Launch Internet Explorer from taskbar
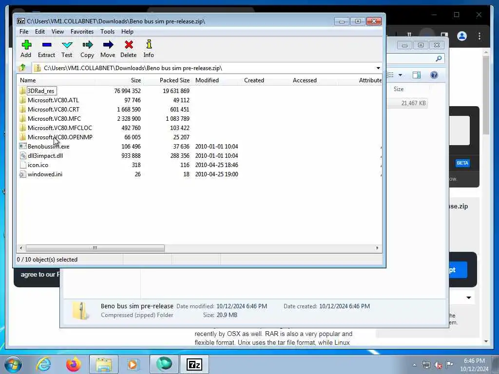The width and height of the screenshot is (499, 374). 43,364
